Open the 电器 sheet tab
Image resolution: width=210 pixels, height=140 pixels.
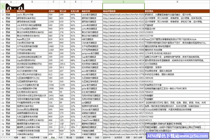[x=16, y=138]
